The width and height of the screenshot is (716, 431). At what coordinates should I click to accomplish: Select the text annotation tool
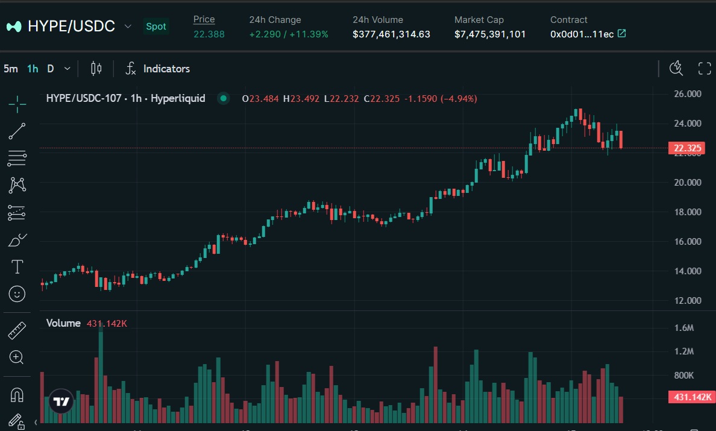point(17,266)
